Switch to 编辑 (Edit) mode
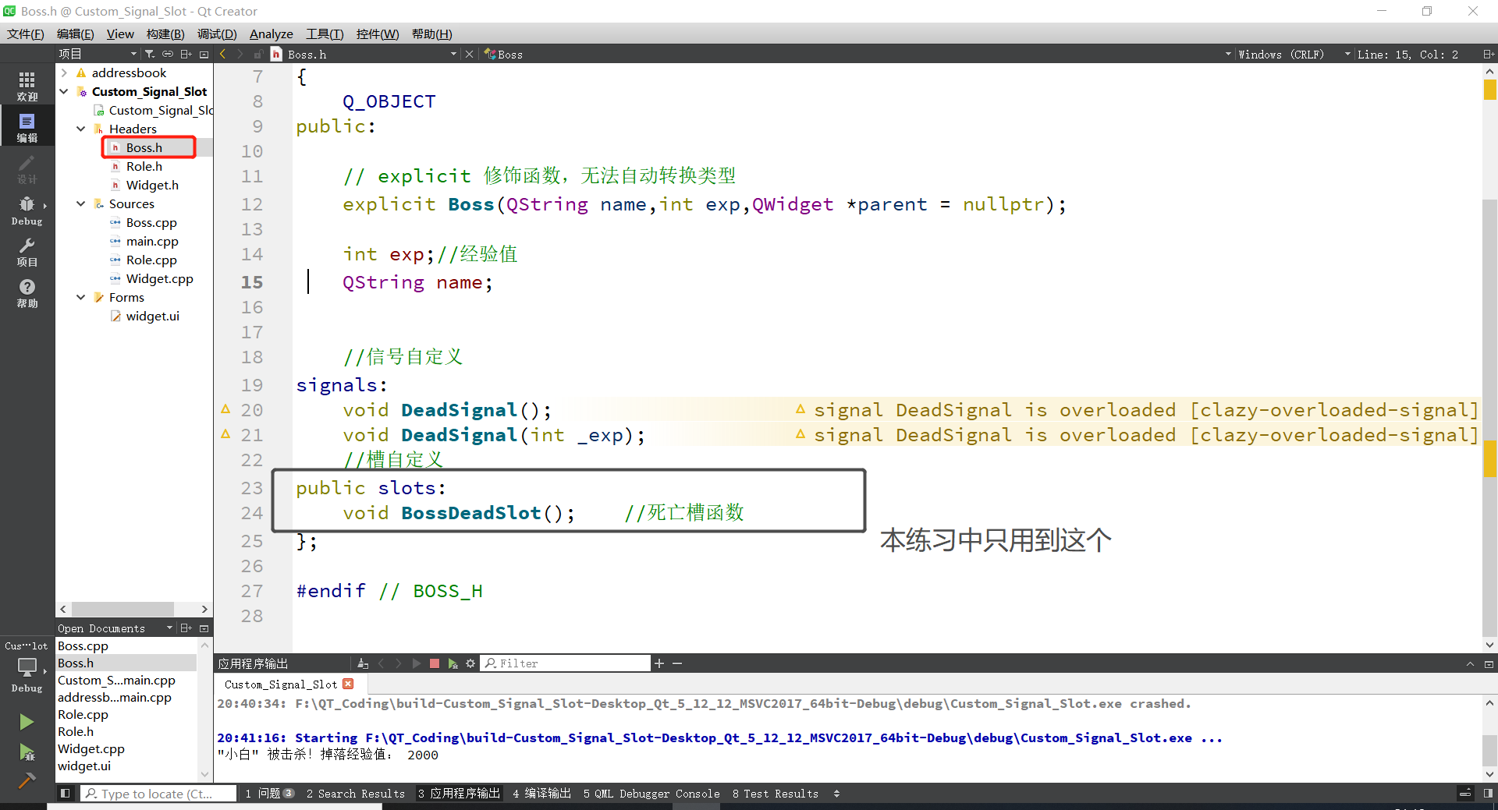This screenshot has height=810, width=1498. [27, 127]
